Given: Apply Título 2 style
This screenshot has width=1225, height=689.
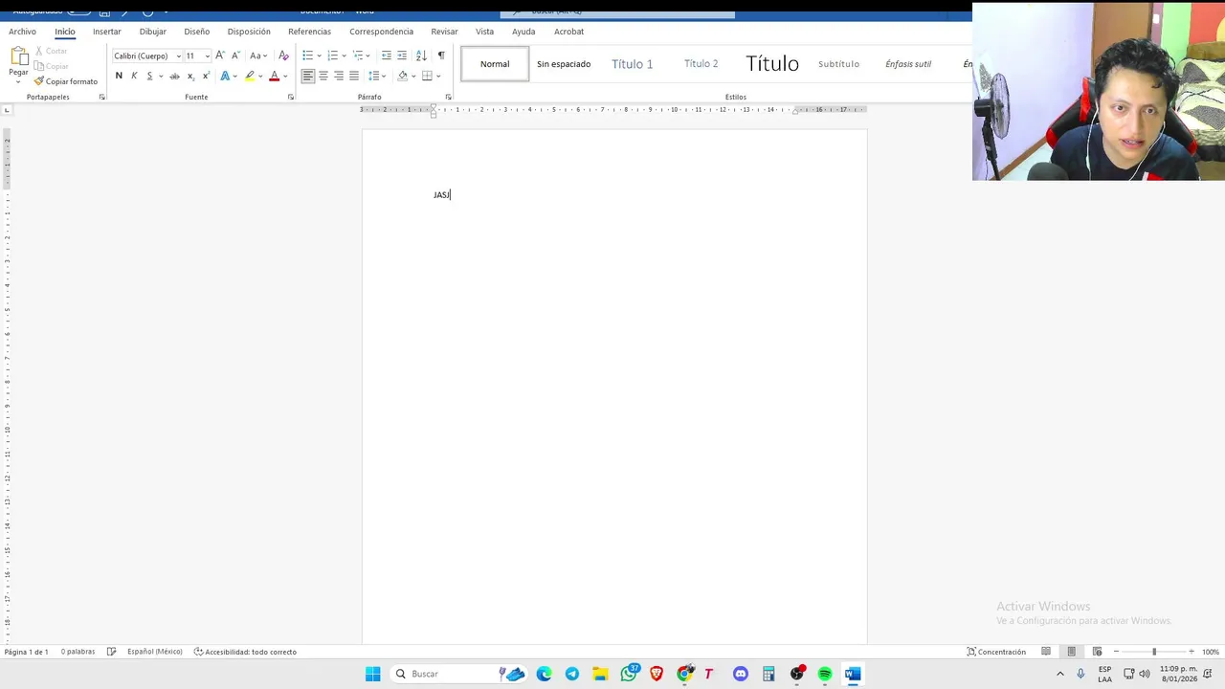Looking at the screenshot, I should pos(702,64).
